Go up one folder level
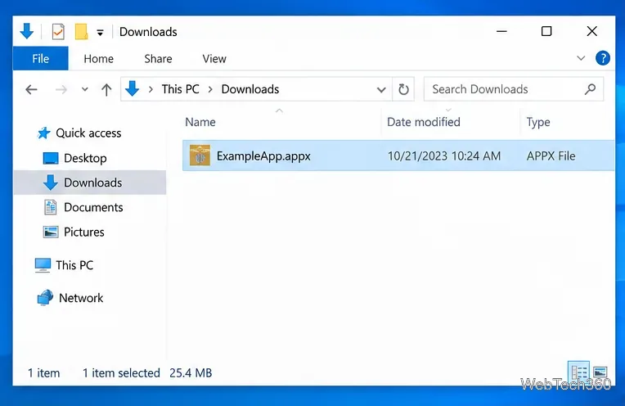This screenshot has height=406, width=625. [106, 89]
